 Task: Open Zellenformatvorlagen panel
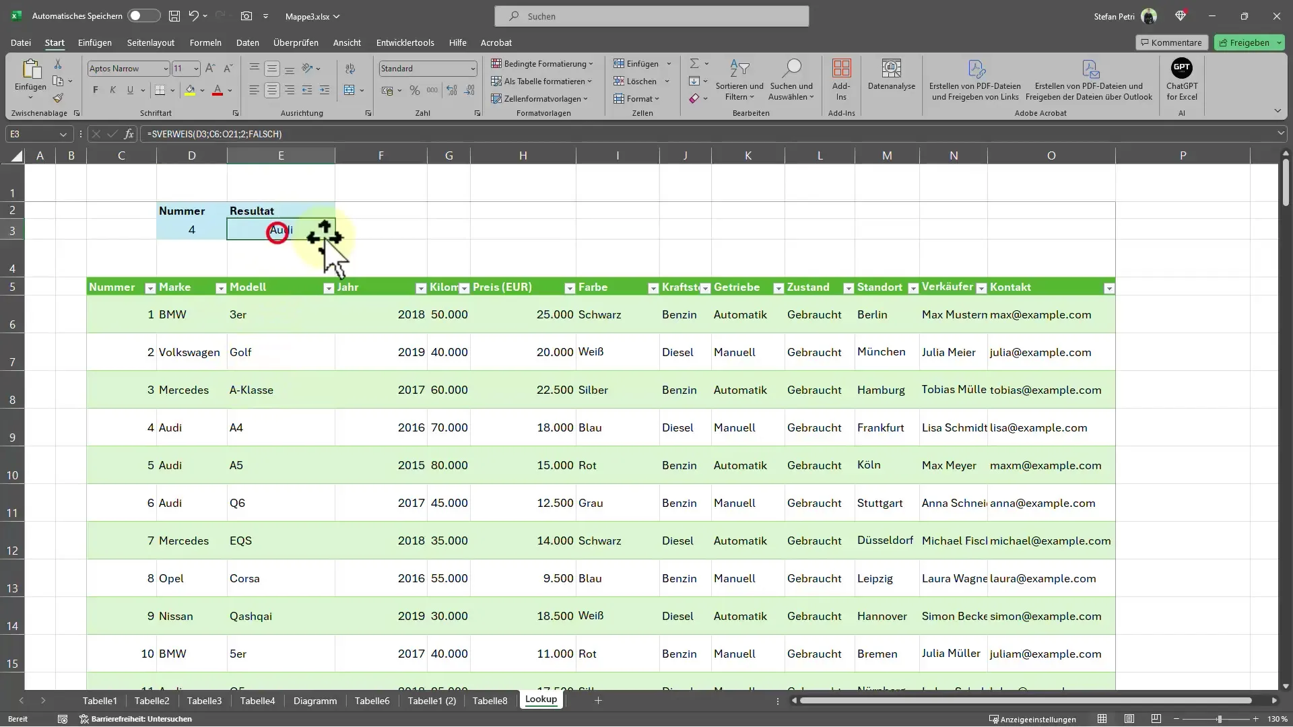tap(541, 98)
